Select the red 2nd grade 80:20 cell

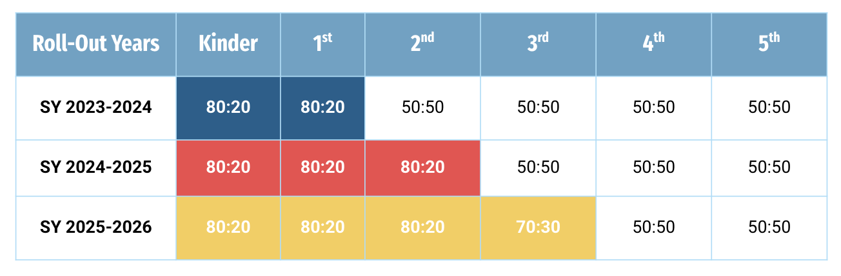tap(422, 168)
